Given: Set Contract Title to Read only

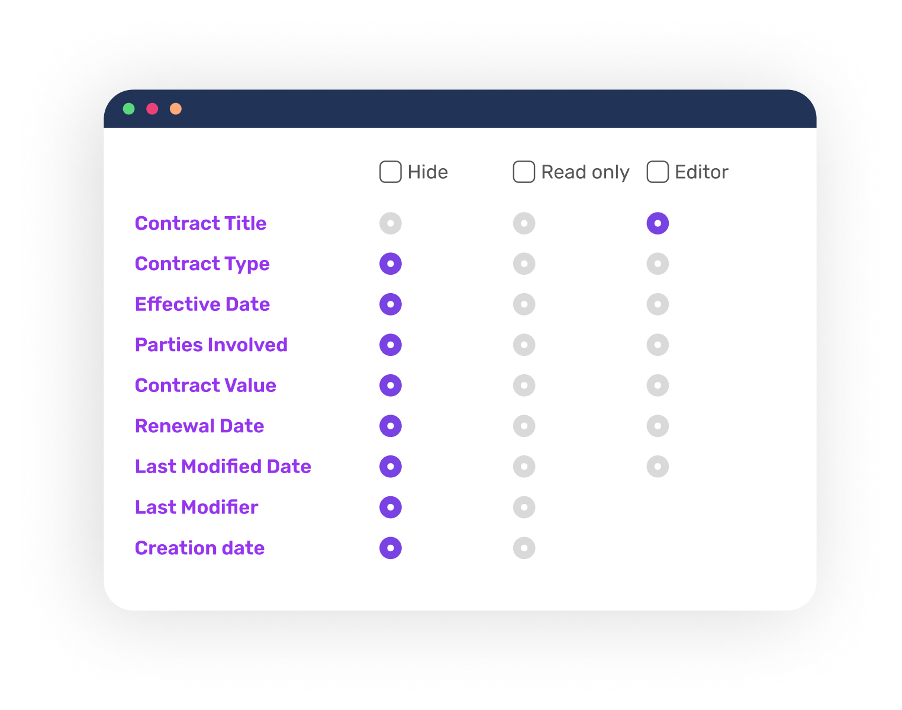Looking at the screenshot, I should point(523,223).
